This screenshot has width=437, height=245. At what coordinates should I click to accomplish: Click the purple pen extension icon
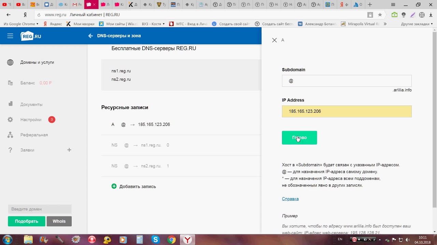coord(413,15)
